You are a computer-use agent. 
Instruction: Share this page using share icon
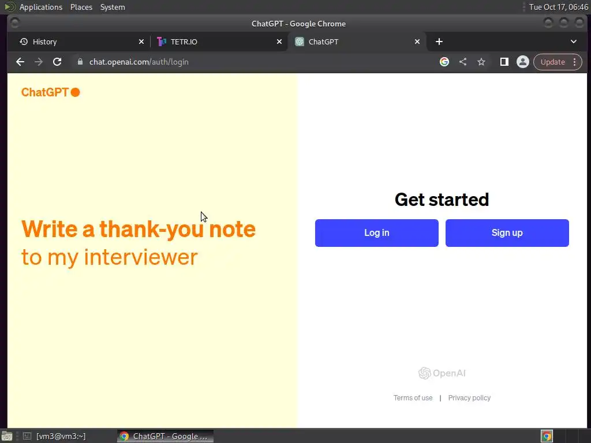(x=463, y=62)
